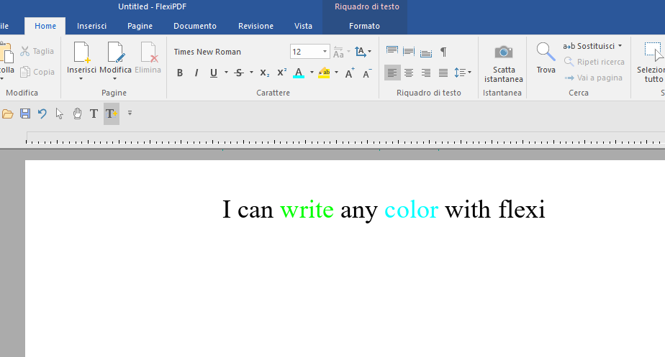Image resolution: width=665 pixels, height=357 pixels.
Task: Click the yellow highlight color button
Action: coord(324,73)
